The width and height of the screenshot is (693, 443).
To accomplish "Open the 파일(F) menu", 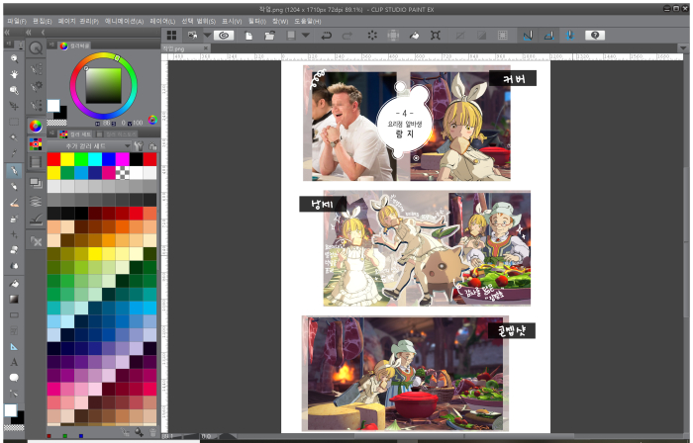I will point(17,20).
